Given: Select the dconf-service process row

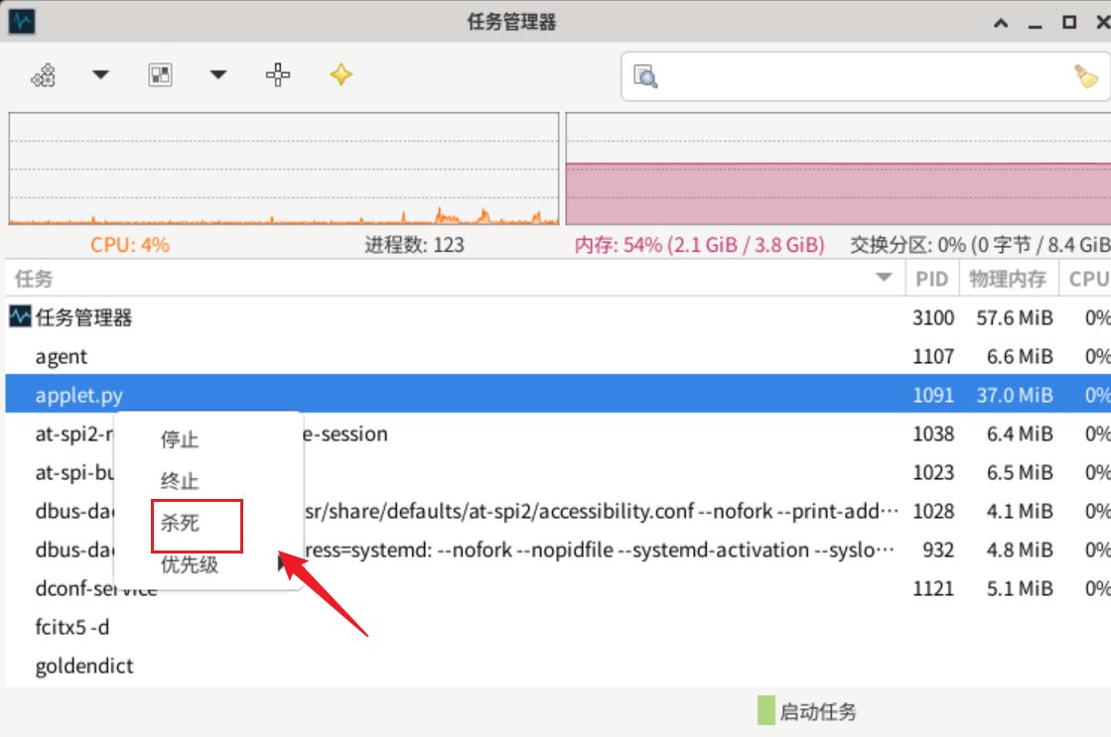Looking at the screenshot, I should pos(558,588).
